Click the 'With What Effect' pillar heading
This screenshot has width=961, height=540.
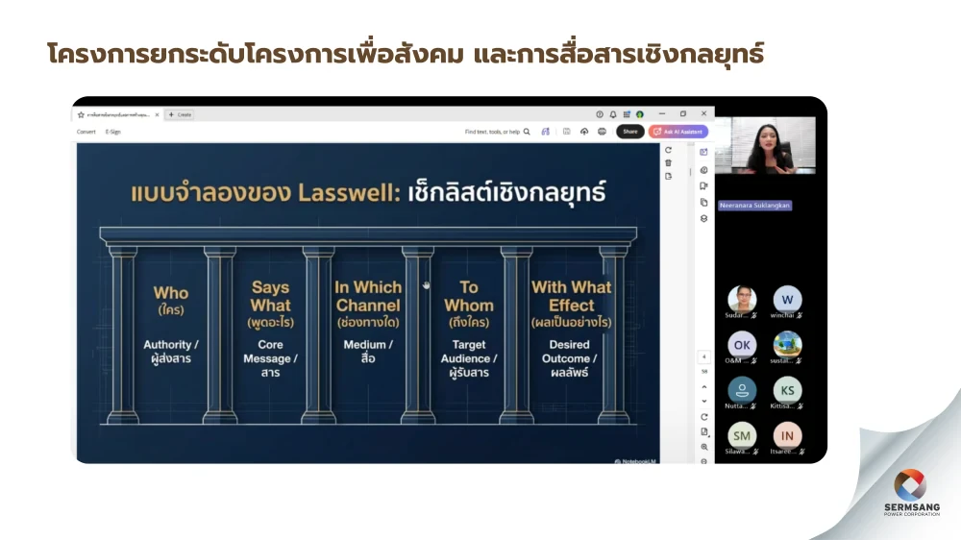(571, 296)
